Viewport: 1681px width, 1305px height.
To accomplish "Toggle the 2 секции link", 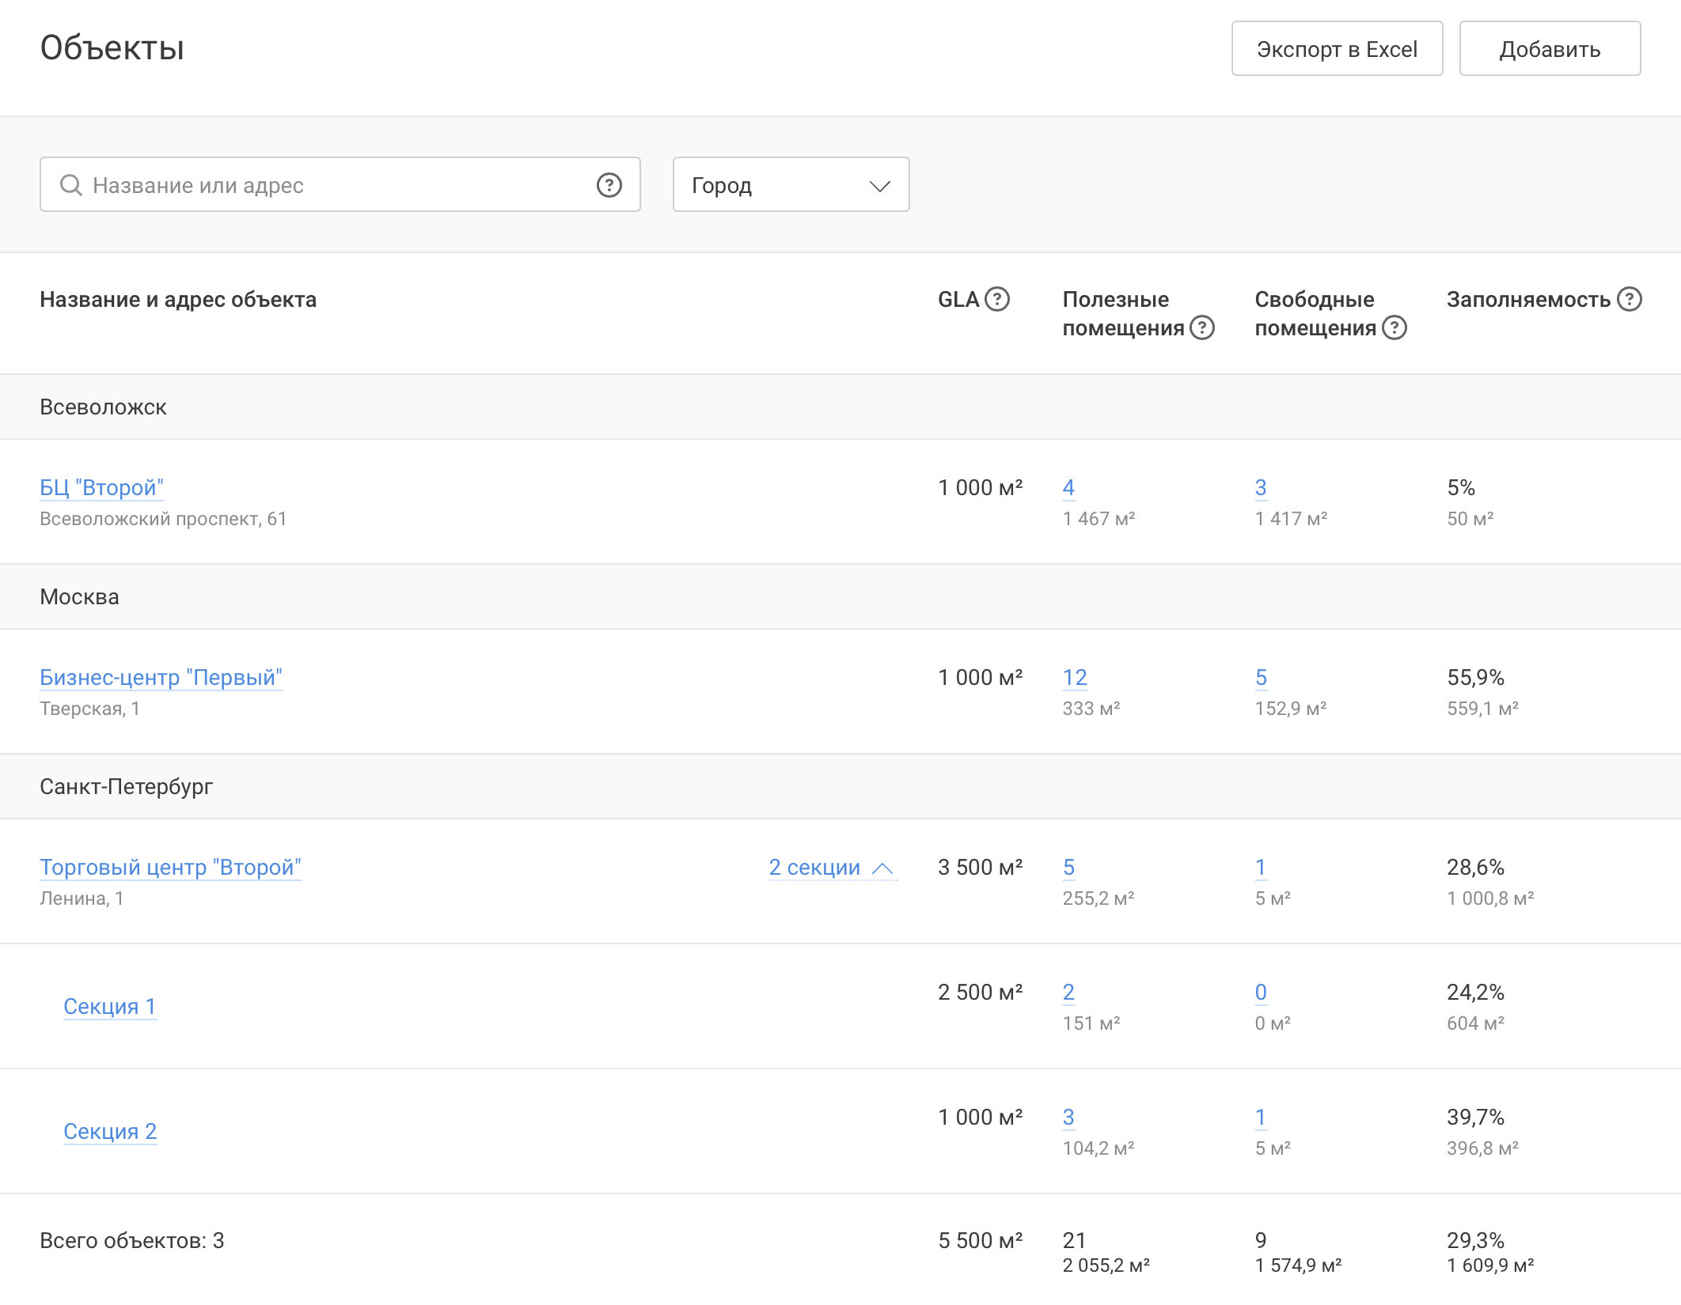I will (833, 867).
